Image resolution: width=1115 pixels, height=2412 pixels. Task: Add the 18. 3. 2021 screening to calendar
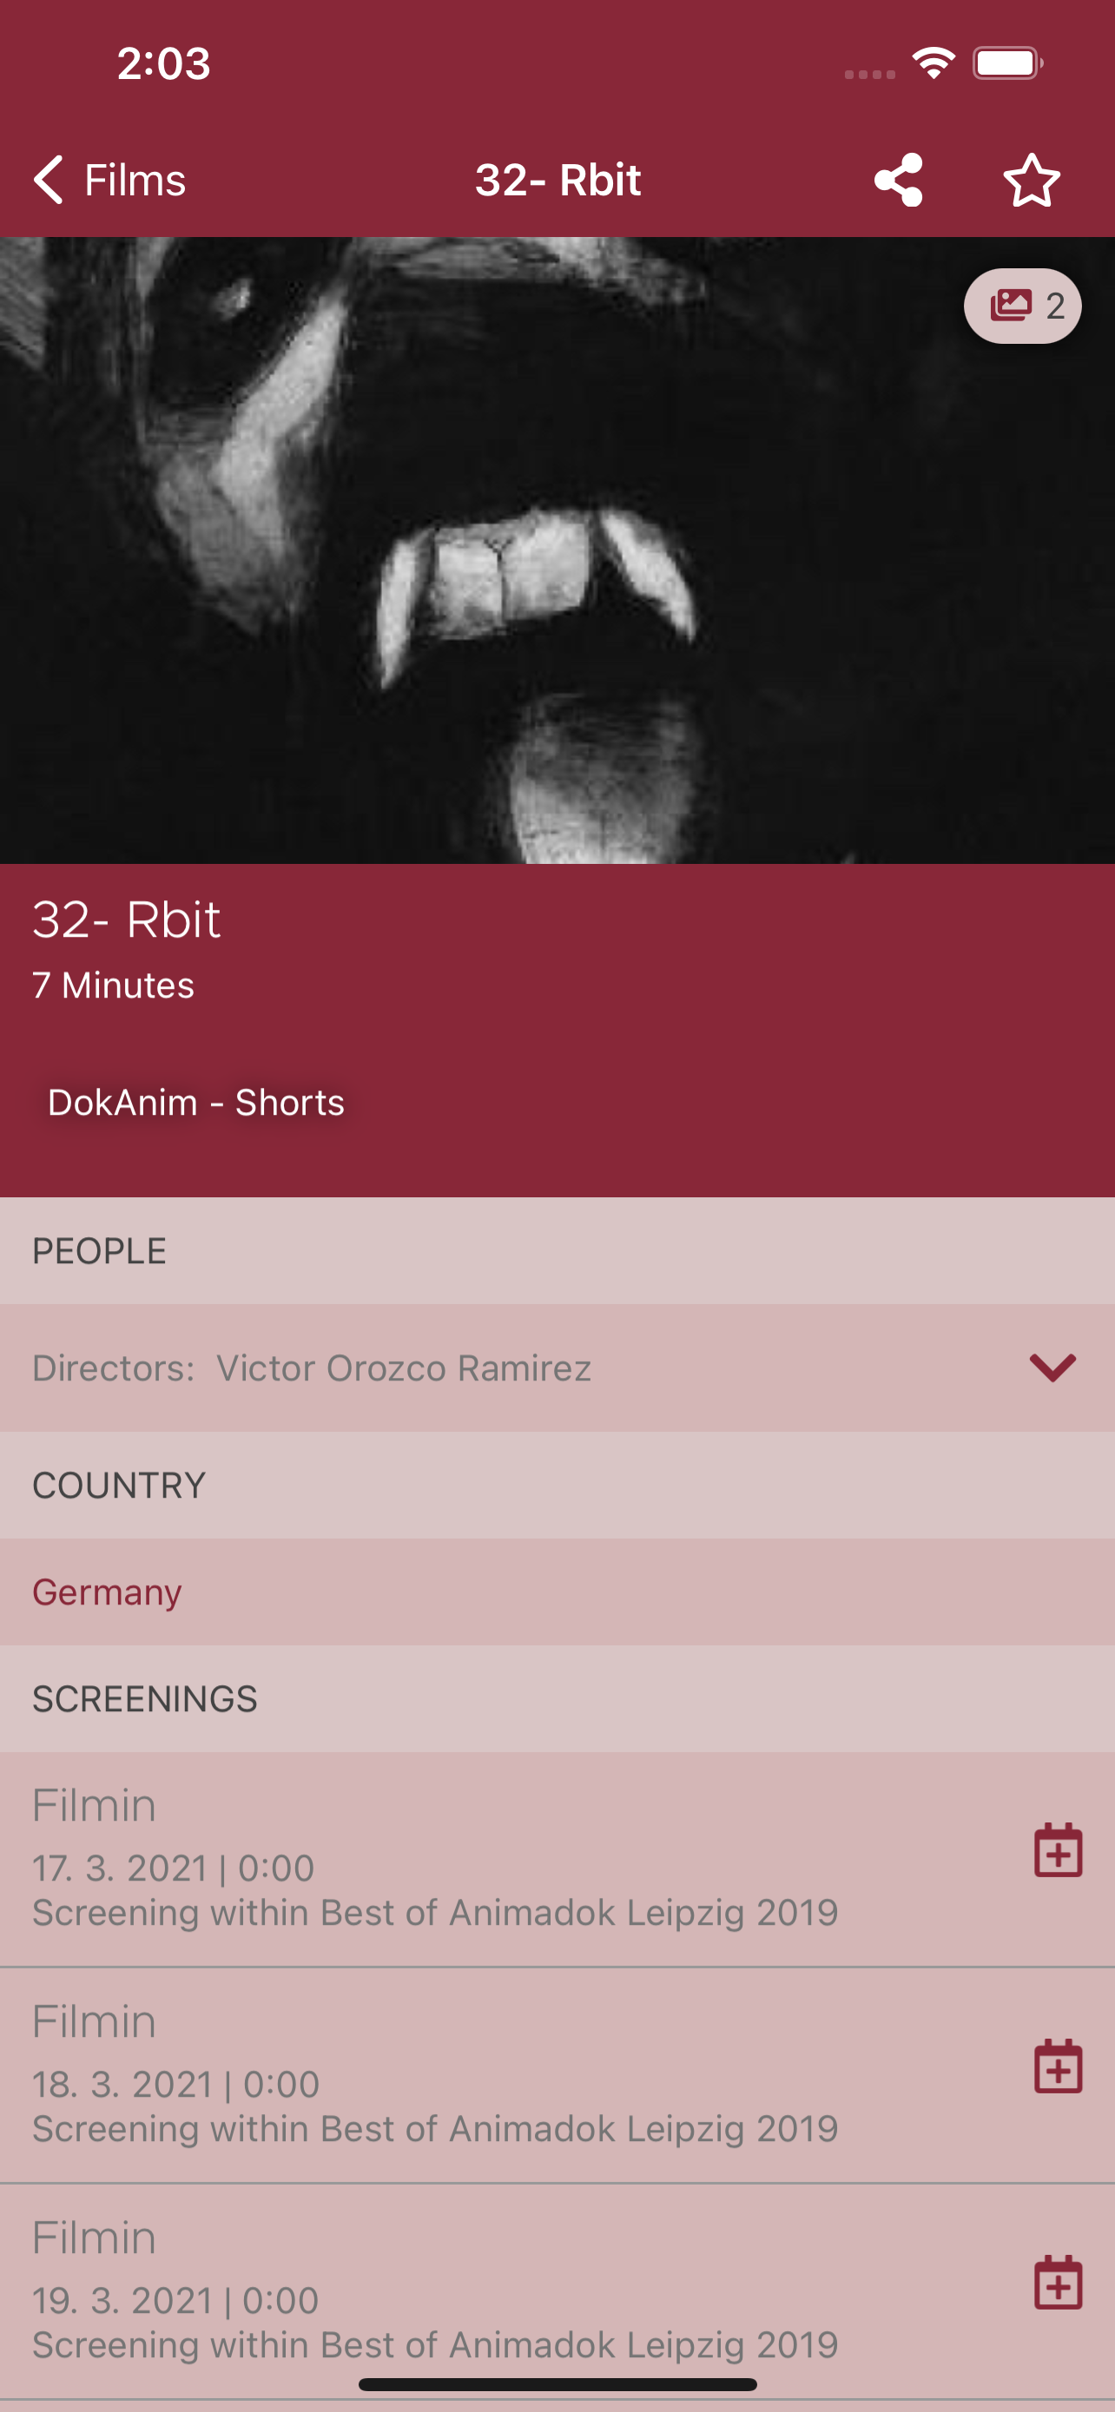[x=1058, y=2066]
